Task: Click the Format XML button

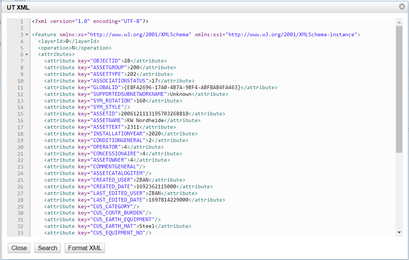Action: click(x=85, y=248)
